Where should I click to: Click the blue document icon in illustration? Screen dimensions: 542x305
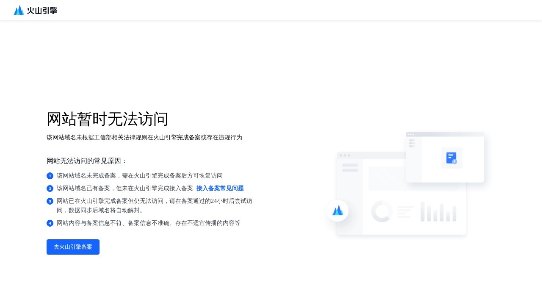click(x=451, y=158)
